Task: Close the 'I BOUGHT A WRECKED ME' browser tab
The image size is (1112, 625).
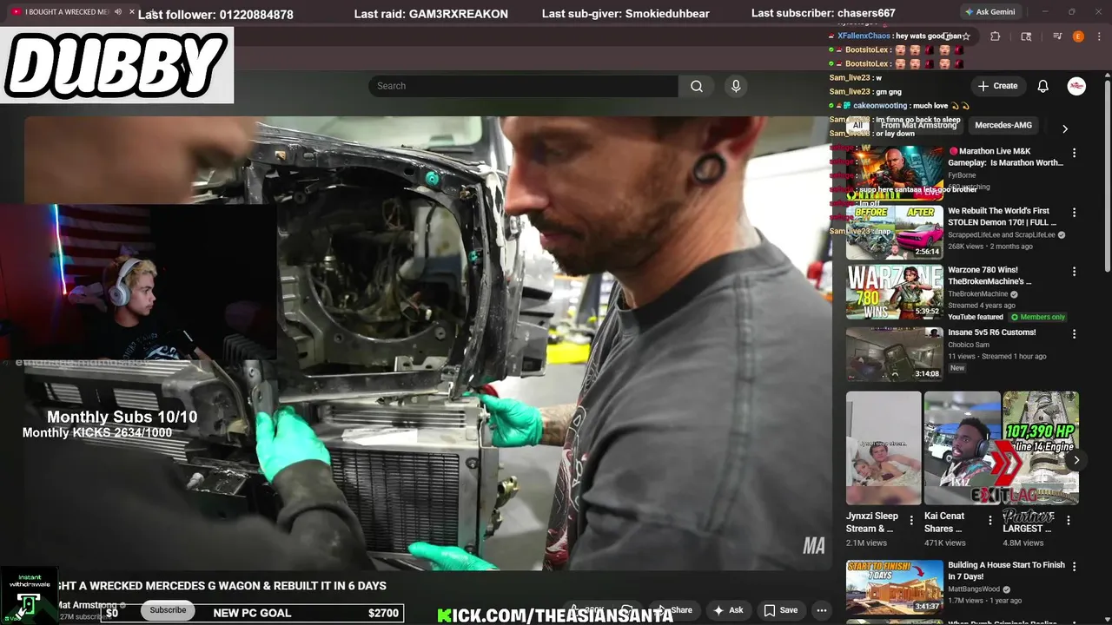Action: 132,12
